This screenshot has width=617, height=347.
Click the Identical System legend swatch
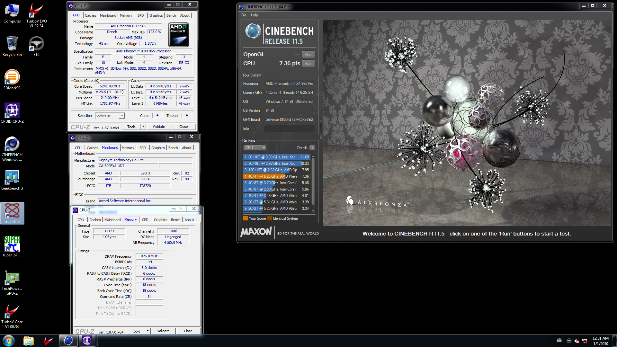pos(270,218)
